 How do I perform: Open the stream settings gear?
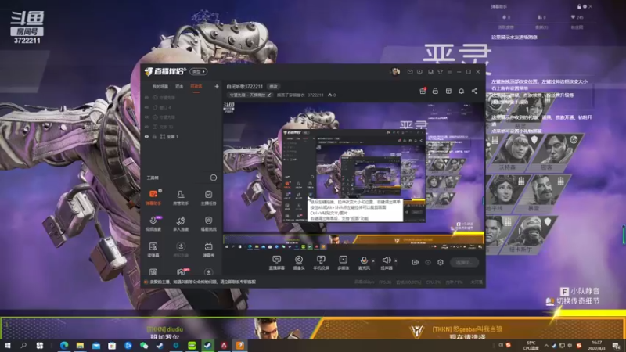(441, 262)
